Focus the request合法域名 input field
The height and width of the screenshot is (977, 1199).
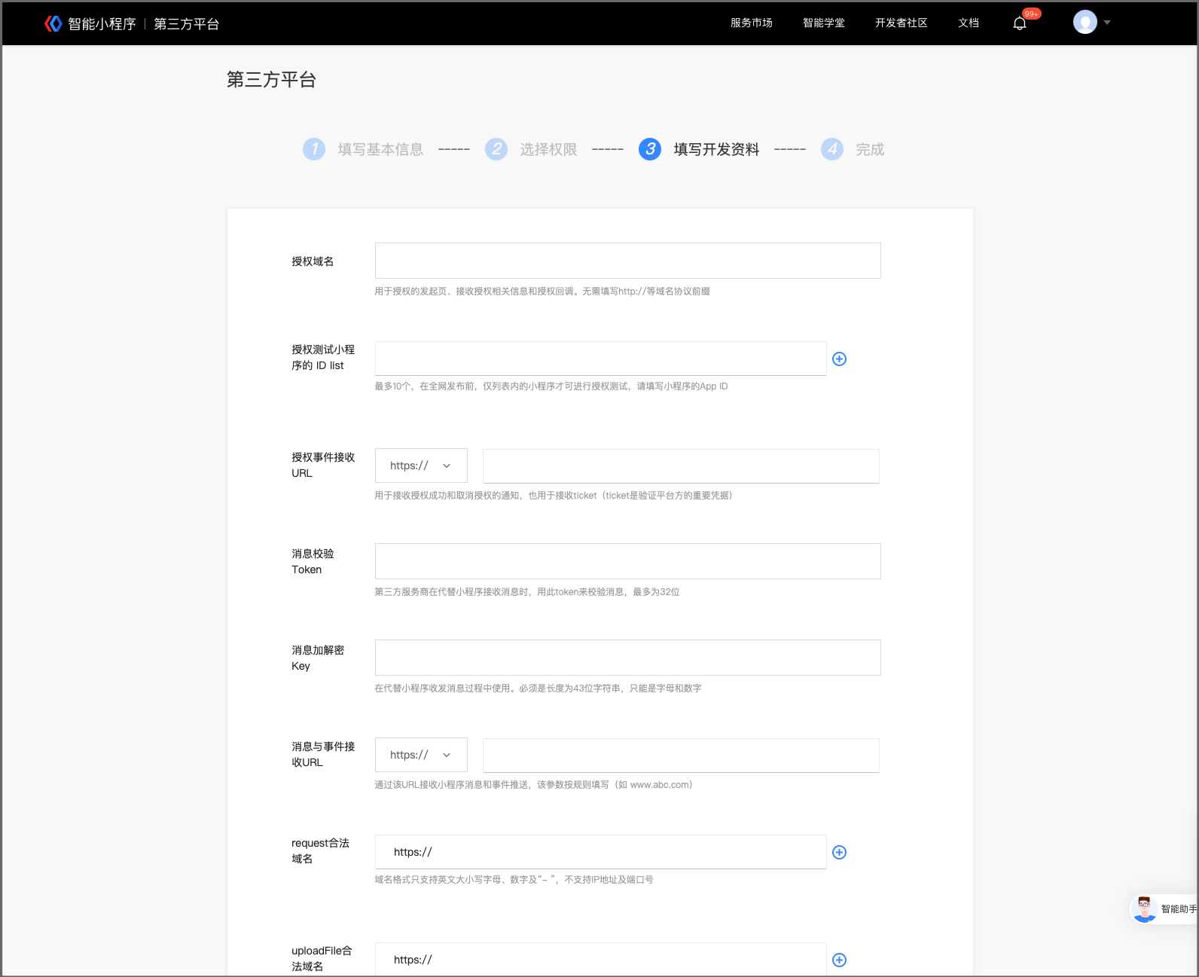[x=600, y=852]
